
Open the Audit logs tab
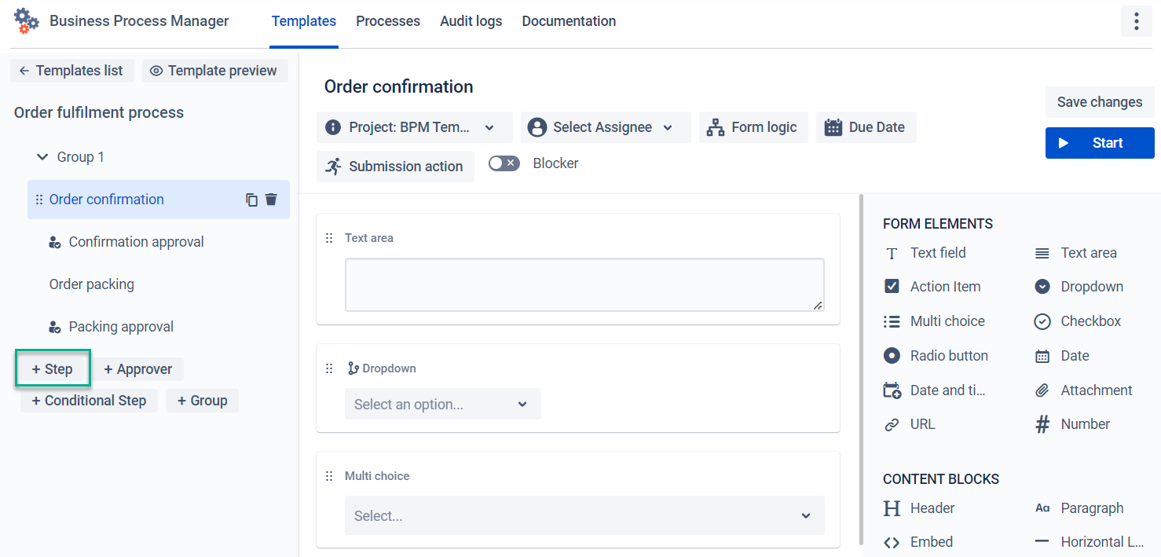[x=471, y=21]
